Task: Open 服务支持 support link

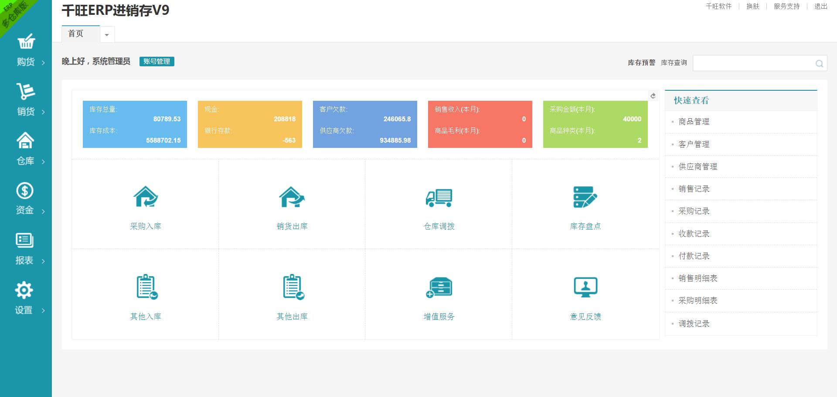Action: click(x=786, y=6)
